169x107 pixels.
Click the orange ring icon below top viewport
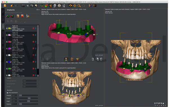[72, 59]
